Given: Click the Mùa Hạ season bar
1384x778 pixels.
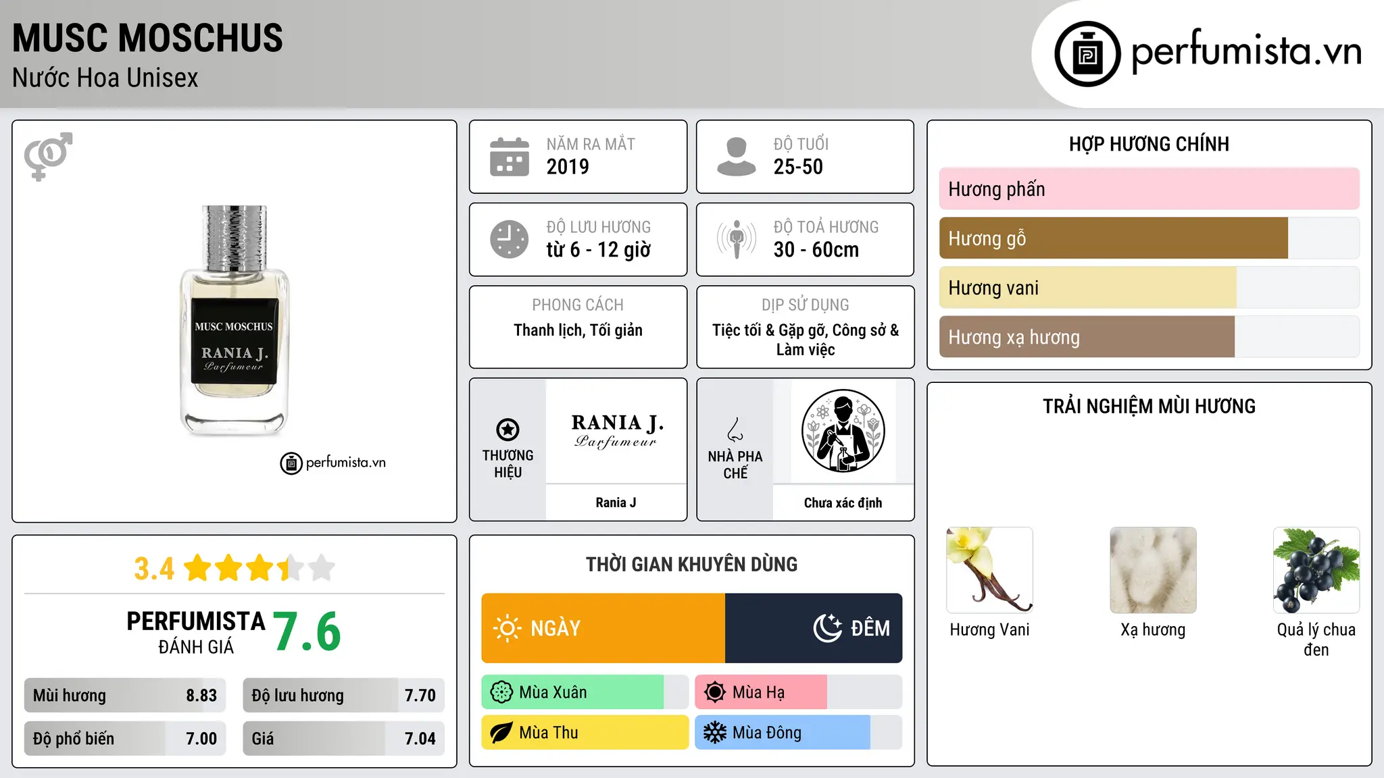Looking at the screenshot, I should coord(799,692).
